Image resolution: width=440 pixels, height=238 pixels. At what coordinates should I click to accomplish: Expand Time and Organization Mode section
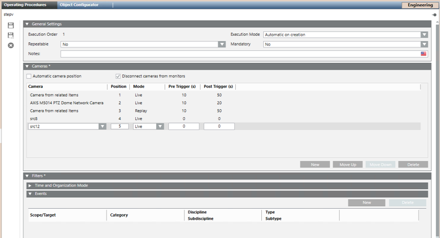coord(30,185)
